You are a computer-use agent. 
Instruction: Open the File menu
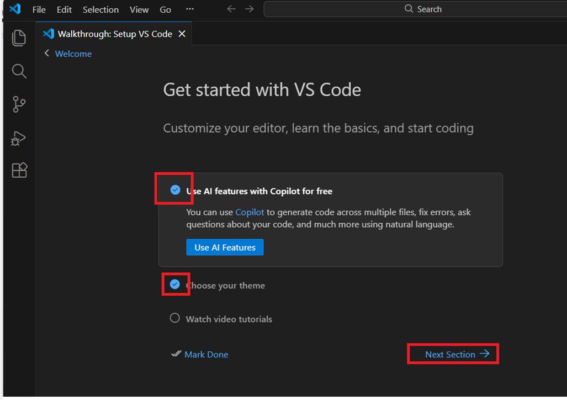pyautogui.click(x=39, y=9)
